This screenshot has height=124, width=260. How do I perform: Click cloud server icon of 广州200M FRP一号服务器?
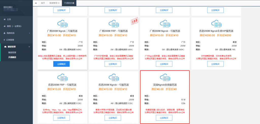pyautogui.click(x=113, y=24)
